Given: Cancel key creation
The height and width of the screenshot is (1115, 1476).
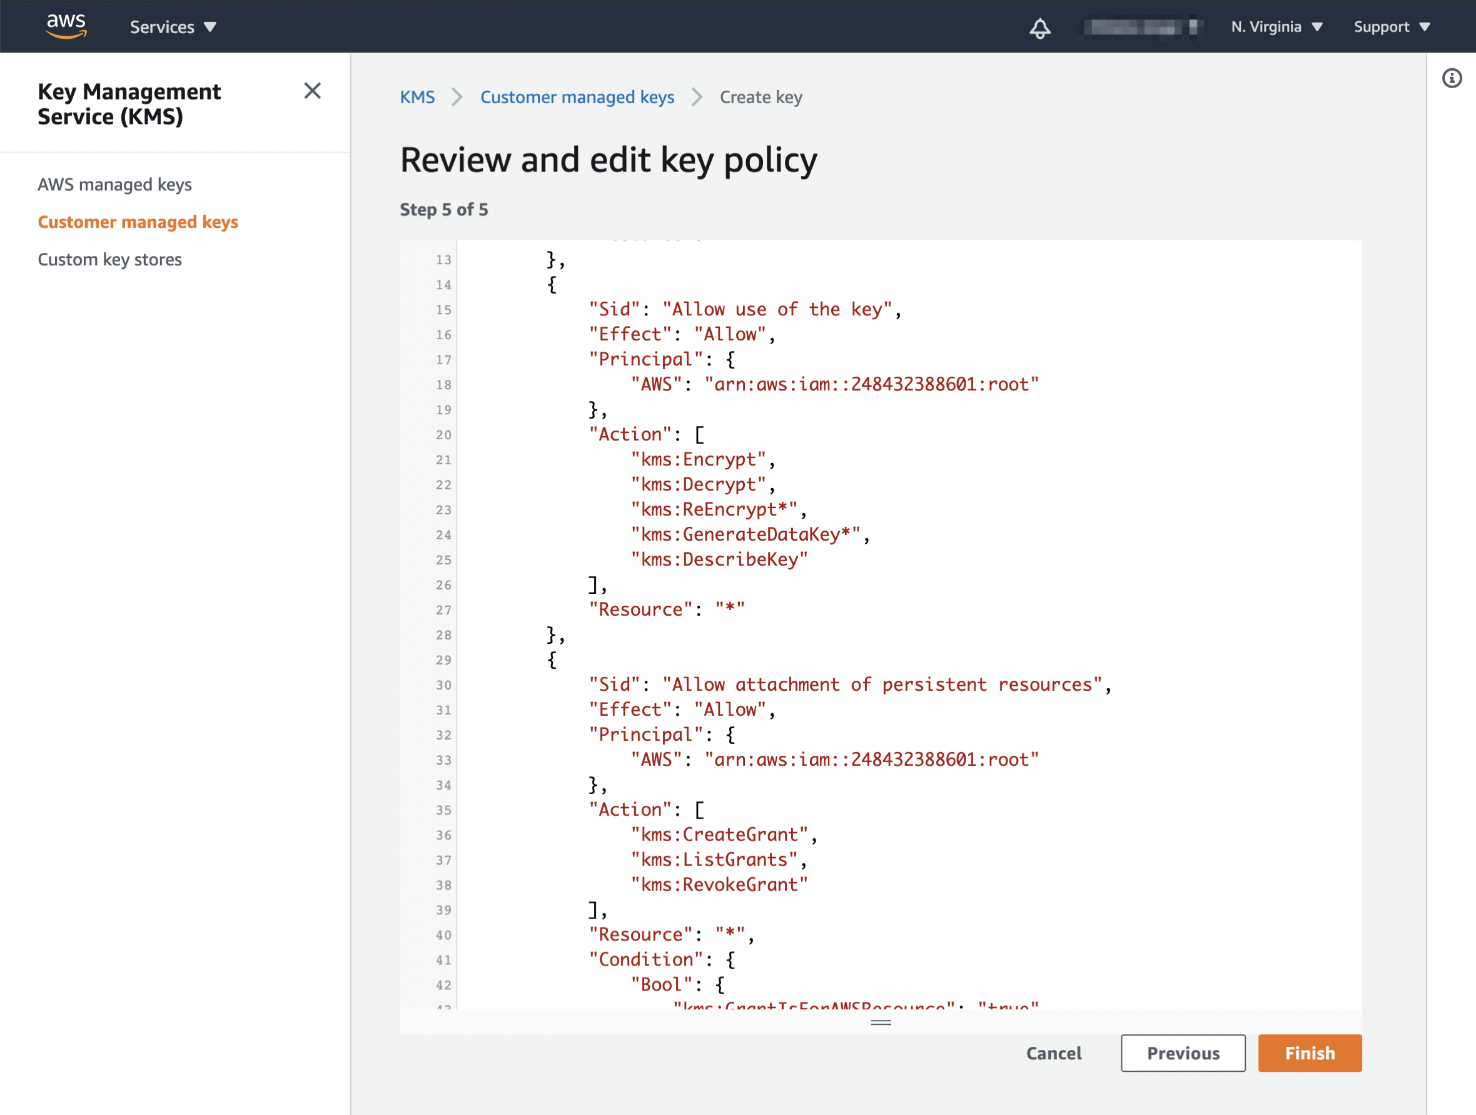Looking at the screenshot, I should point(1054,1053).
